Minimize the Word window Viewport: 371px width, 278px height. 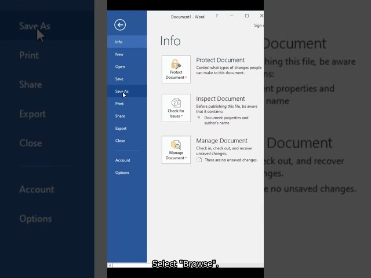coord(232,16)
